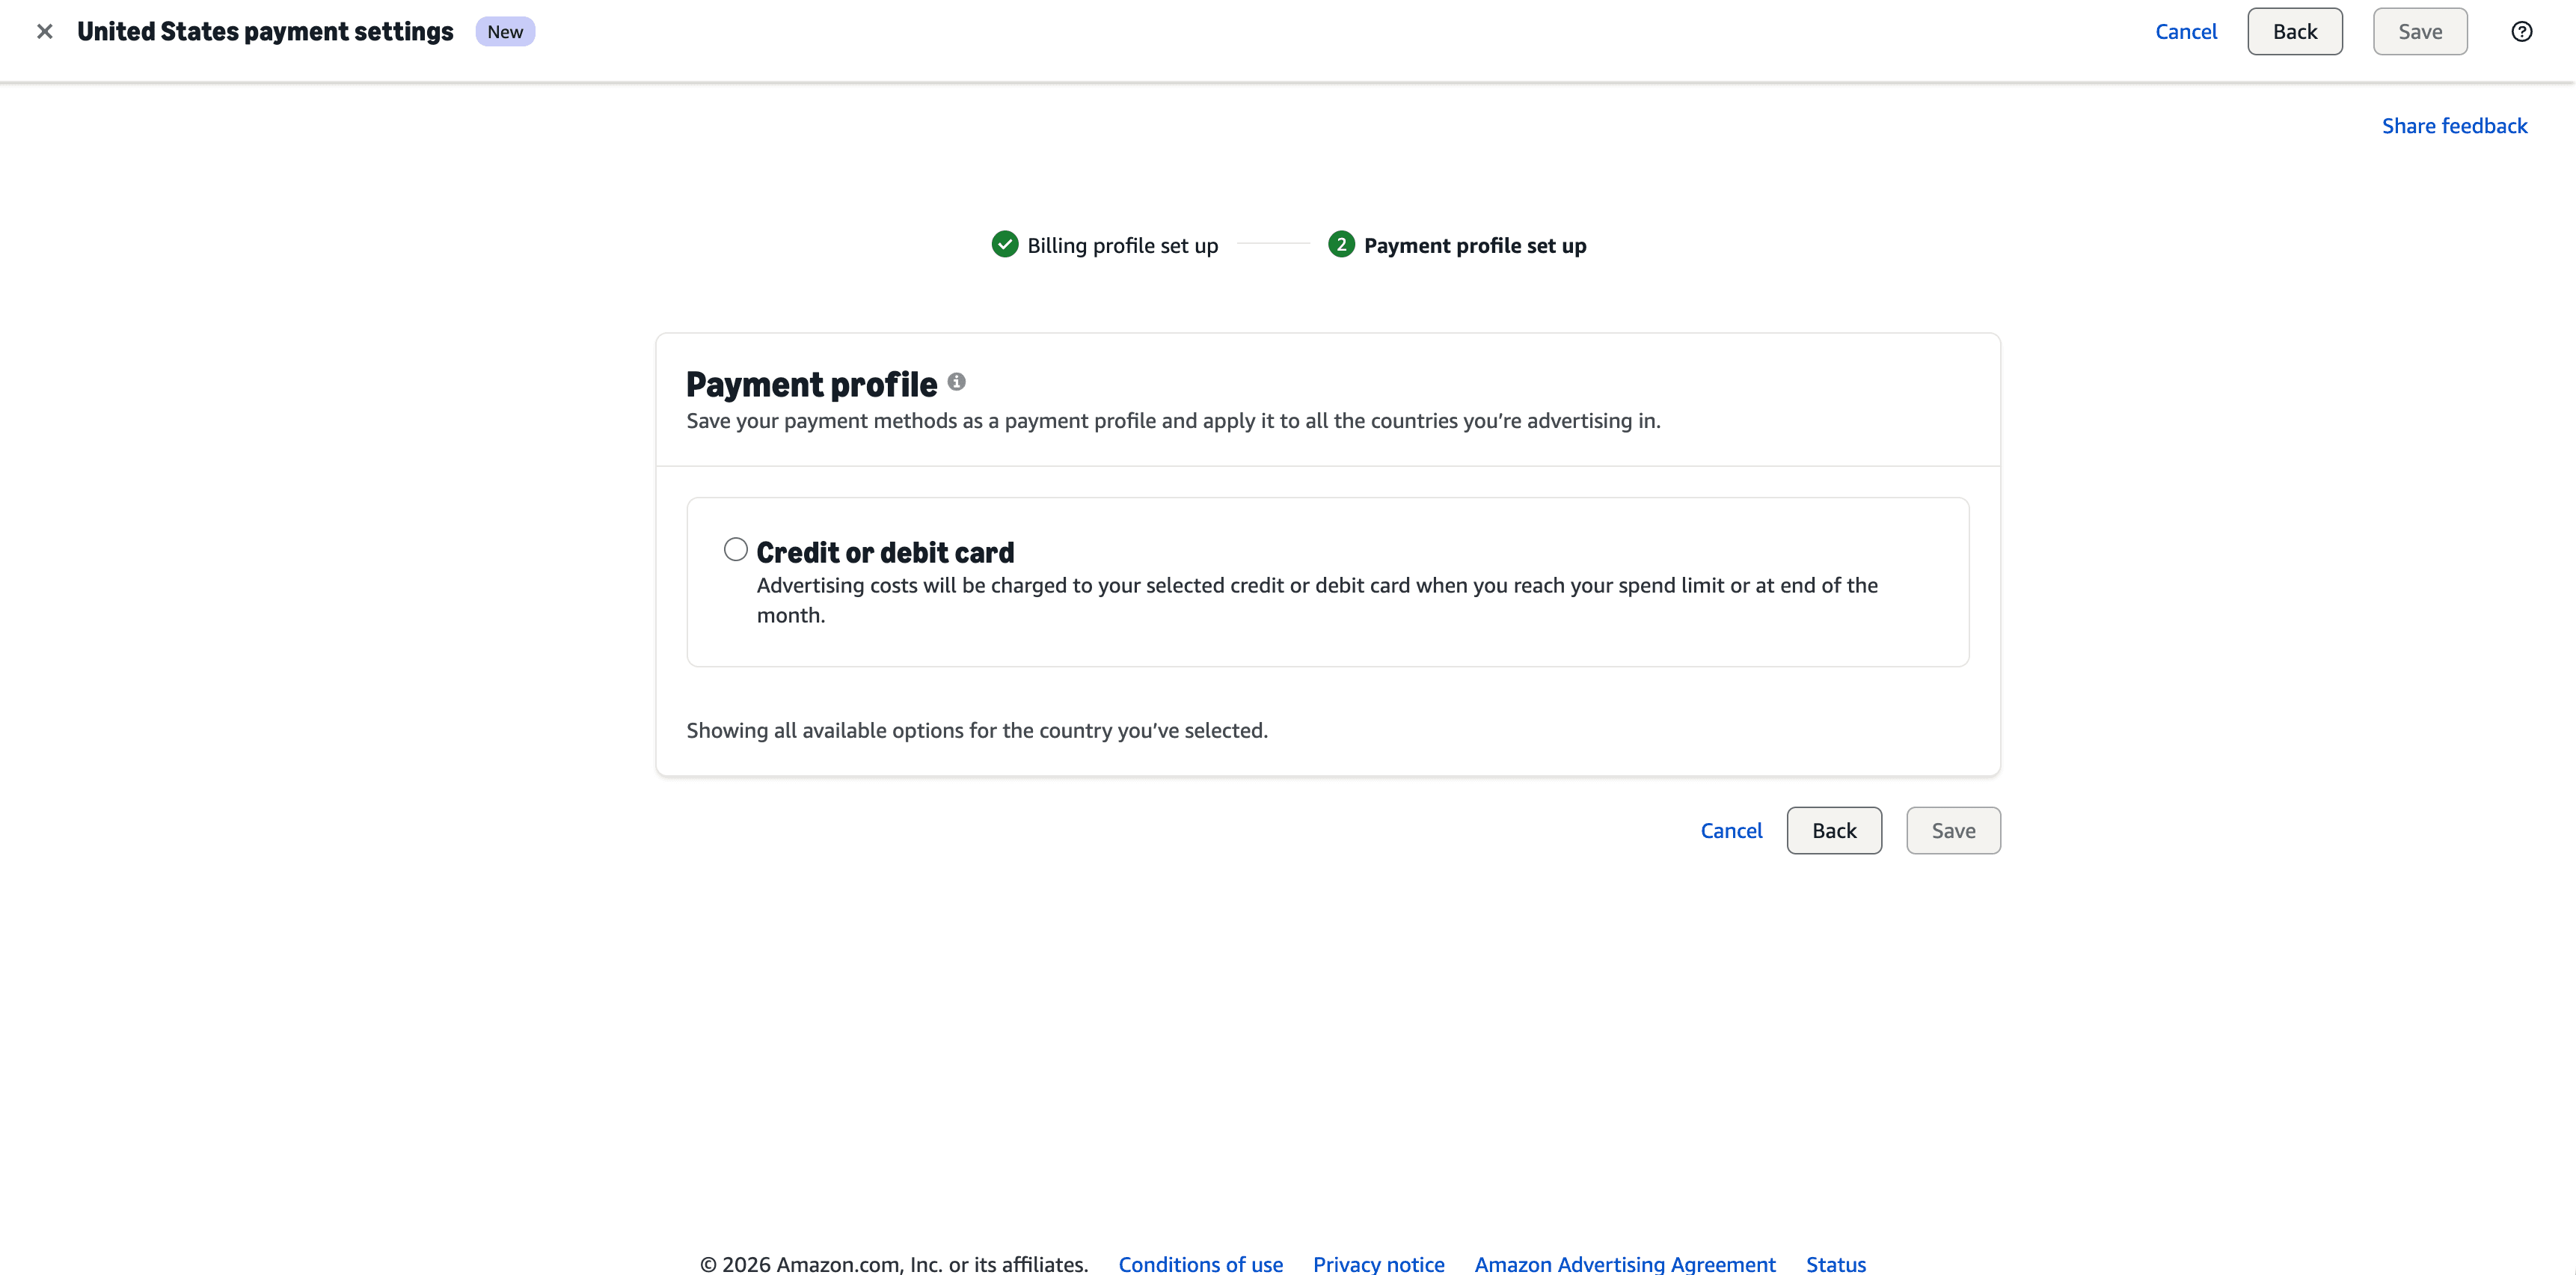This screenshot has height=1275, width=2576.
Task: Open help via the question mark icon
Action: [x=2521, y=31]
